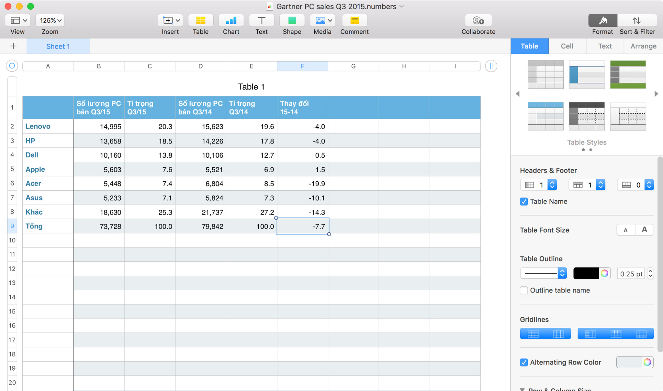Choose the light blue header table style
663x391 pixels.
click(545, 116)
